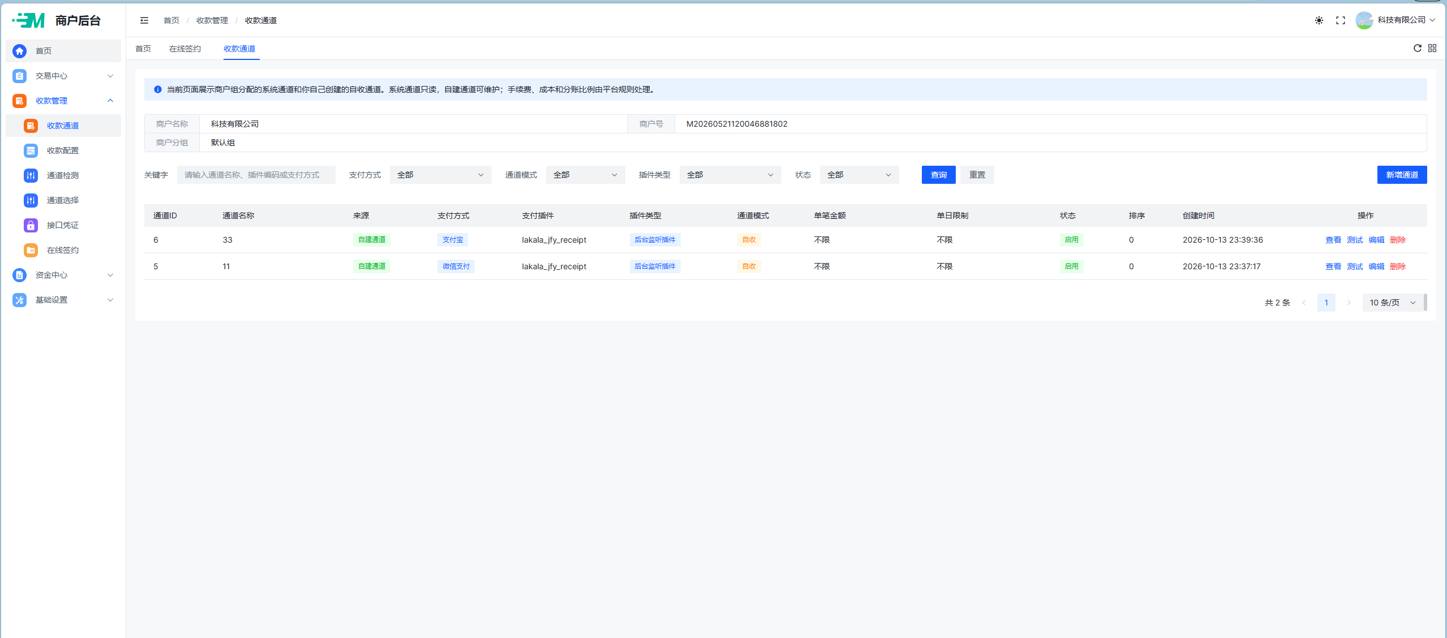The image size is (1447, 638).
Task: Click the 通道检测 sidebar icon
Action: click(31, 175)
